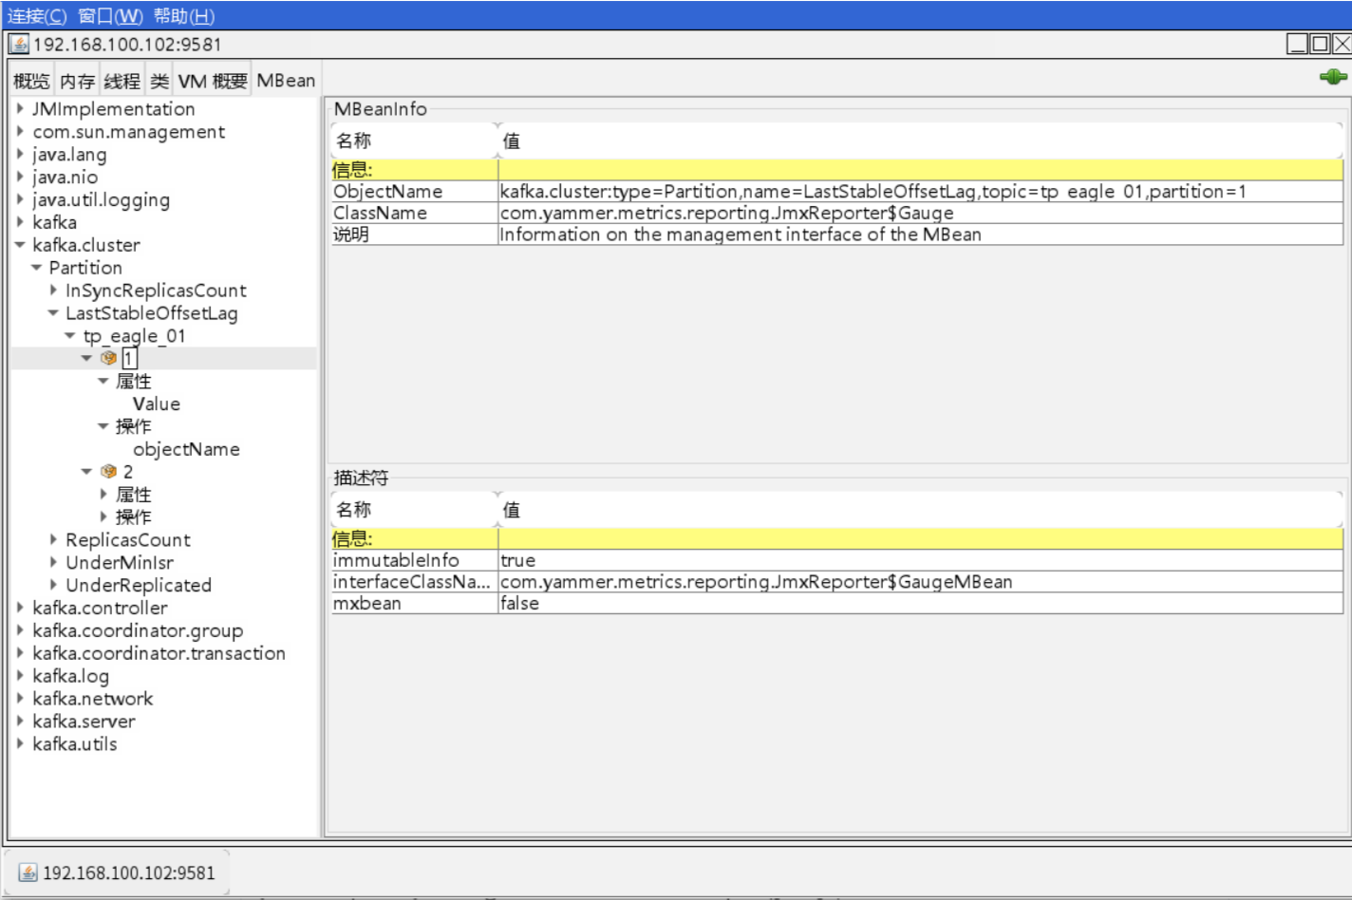Collapse partition 1 node arrow
1352x900 pixels.
[x=86, y=358]
